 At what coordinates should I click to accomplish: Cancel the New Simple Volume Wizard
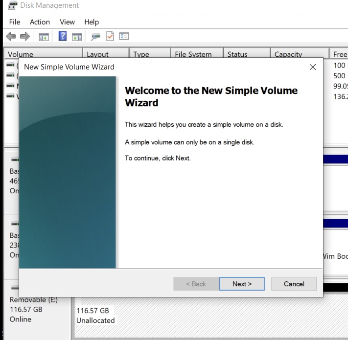pos(294,284)
